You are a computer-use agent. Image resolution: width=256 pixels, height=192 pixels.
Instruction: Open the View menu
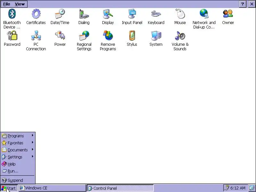[20, 4]
